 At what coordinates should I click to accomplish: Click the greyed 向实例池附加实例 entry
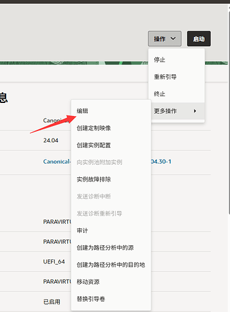[x=111, y=162]
